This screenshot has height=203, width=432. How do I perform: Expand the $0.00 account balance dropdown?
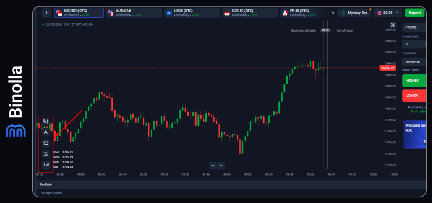(x=388, y=13)
